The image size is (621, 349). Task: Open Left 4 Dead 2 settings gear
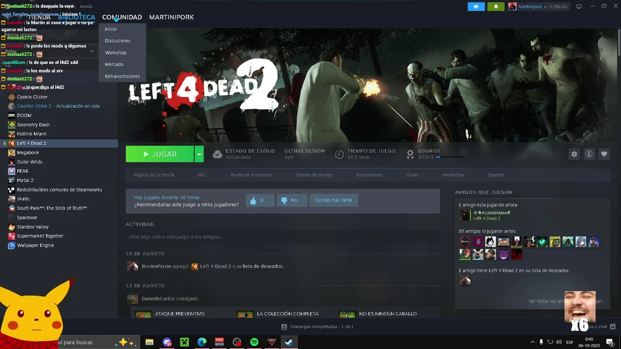pos(574,154)
